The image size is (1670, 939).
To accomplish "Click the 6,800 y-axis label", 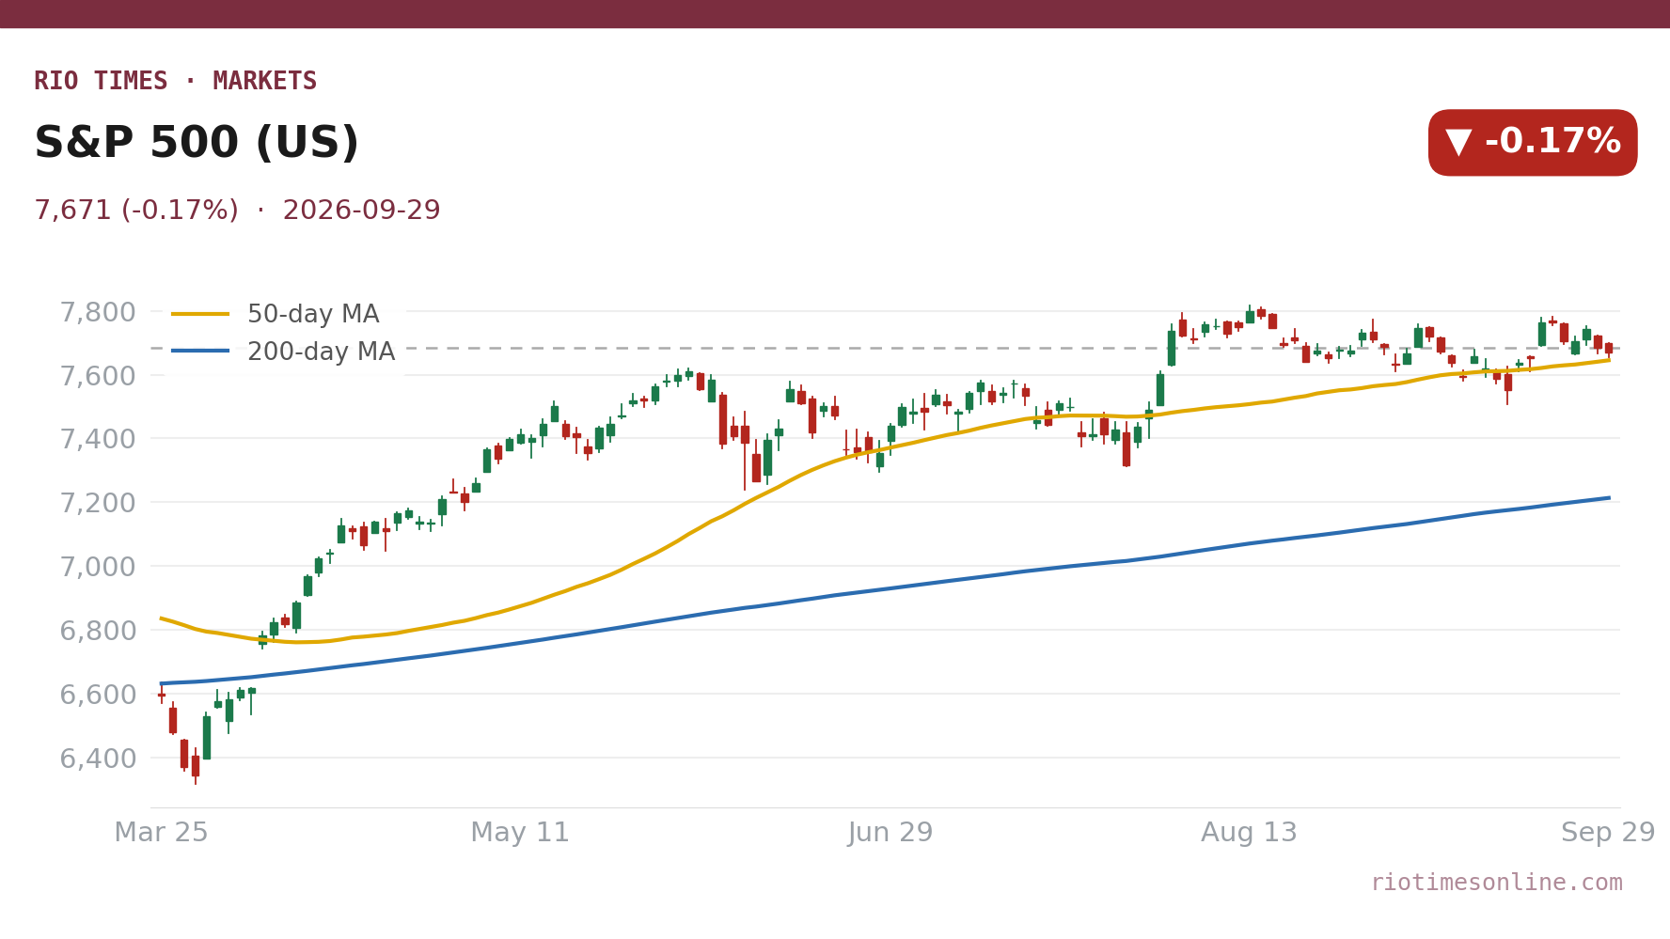I will pos(98,631).
